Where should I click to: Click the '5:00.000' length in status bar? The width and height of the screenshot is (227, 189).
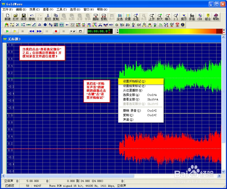pos(33,181)
